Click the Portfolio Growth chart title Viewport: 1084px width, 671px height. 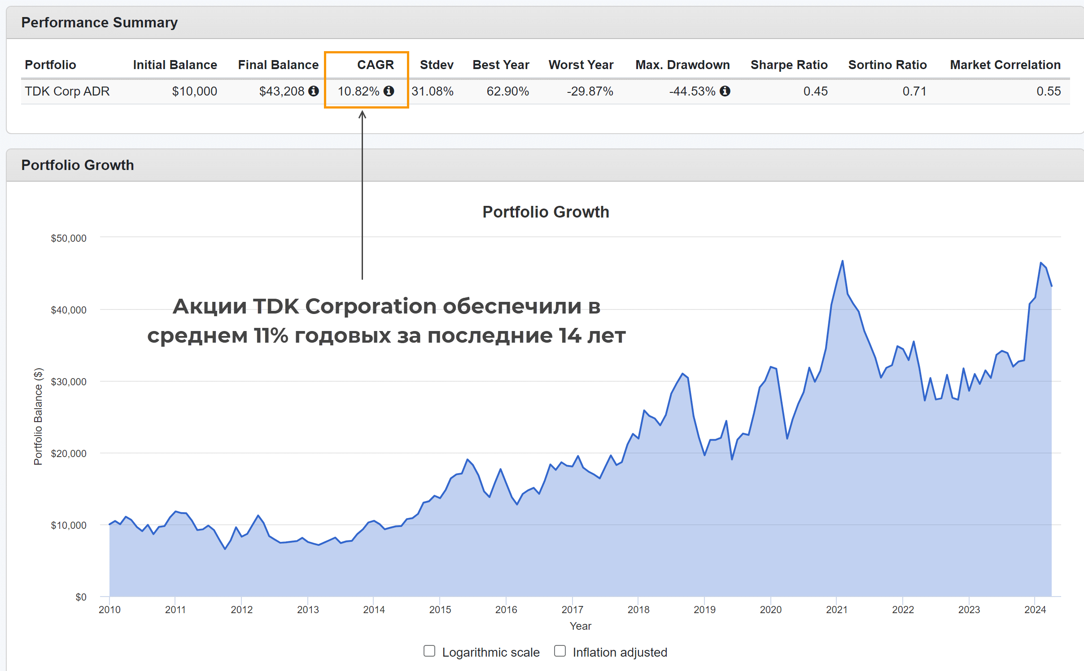click(x=545, y=212)
